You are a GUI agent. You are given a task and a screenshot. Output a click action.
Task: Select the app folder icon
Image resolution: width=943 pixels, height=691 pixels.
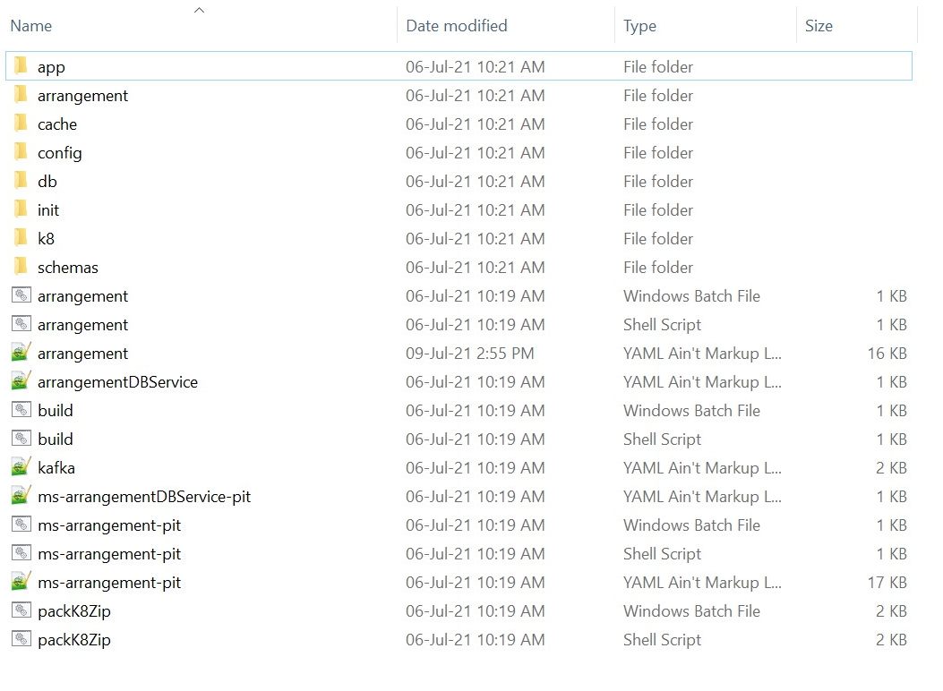click(x=21, y=65)
